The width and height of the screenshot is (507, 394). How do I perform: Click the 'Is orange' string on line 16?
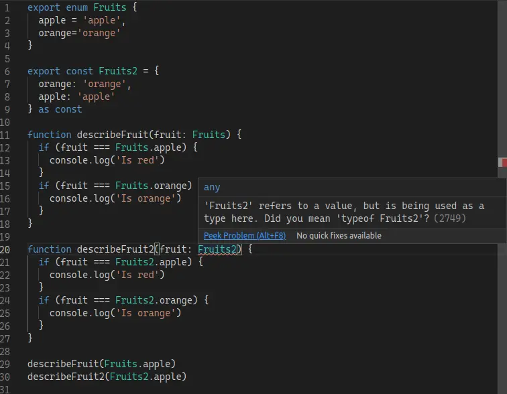coord(146,198)
